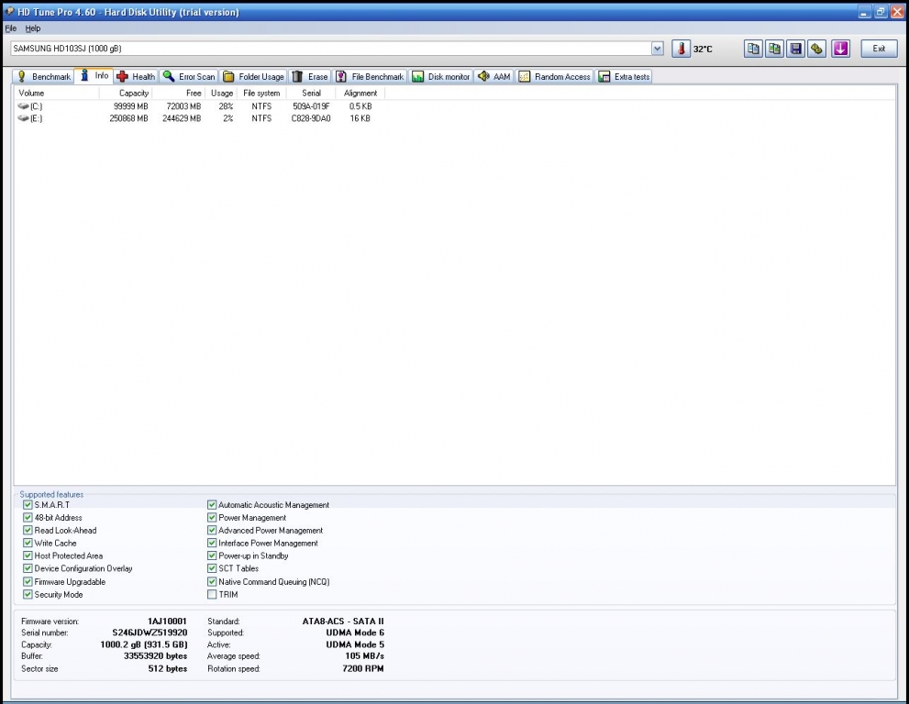Sort by the Free column header
909x704 pixels.
tap(179, 93)
